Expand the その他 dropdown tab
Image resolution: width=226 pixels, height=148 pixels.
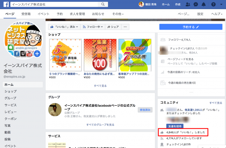click(118, 14)
